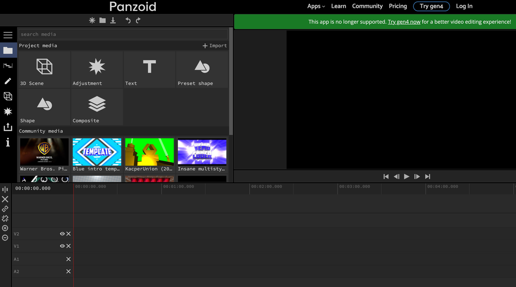Click the 00:03:00.000 timeline ruler mark
The height and width of the screenshot is (287, 516).
coord(355,187)
